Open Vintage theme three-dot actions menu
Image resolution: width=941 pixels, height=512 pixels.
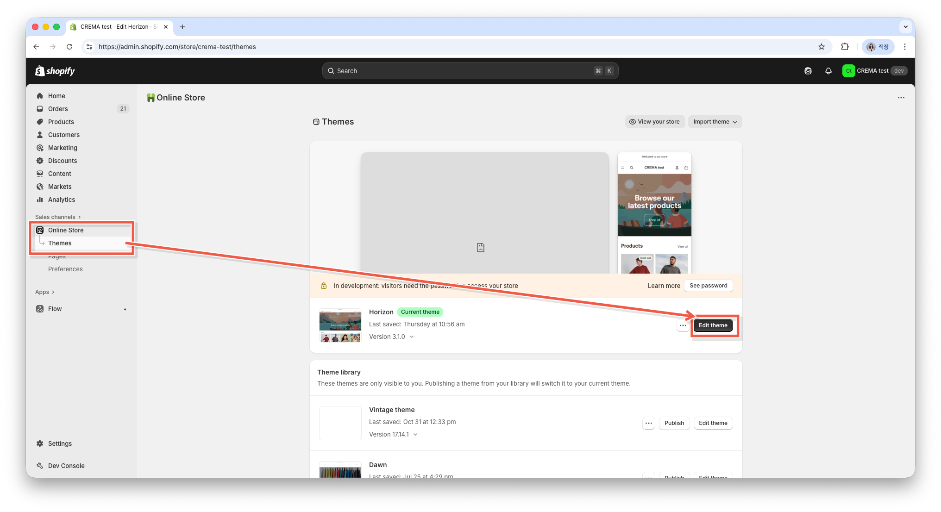648,423
